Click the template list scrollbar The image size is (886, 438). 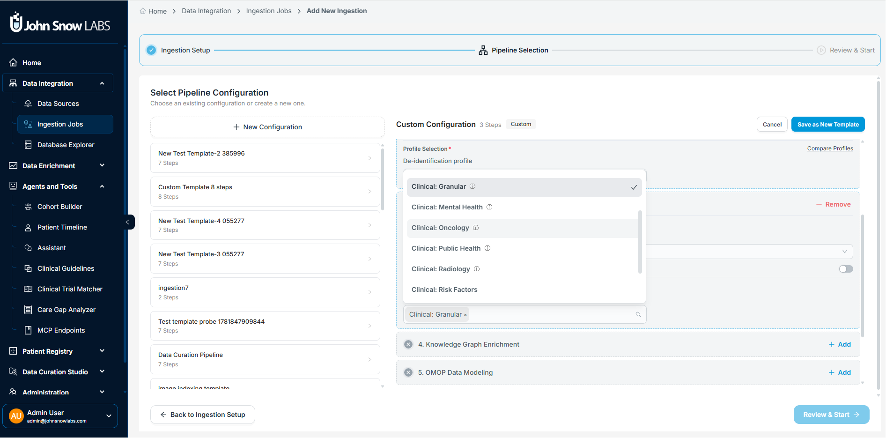(383, 179)
